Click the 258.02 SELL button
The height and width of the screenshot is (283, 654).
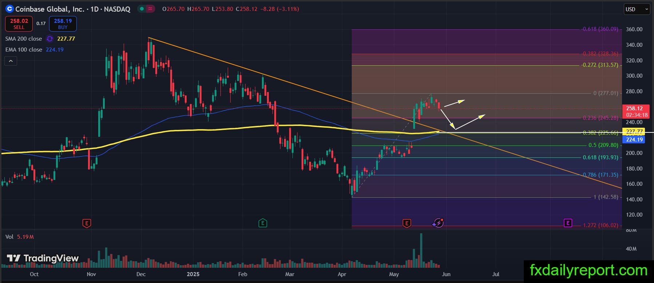pyautogui.click(x=19, y=24)
